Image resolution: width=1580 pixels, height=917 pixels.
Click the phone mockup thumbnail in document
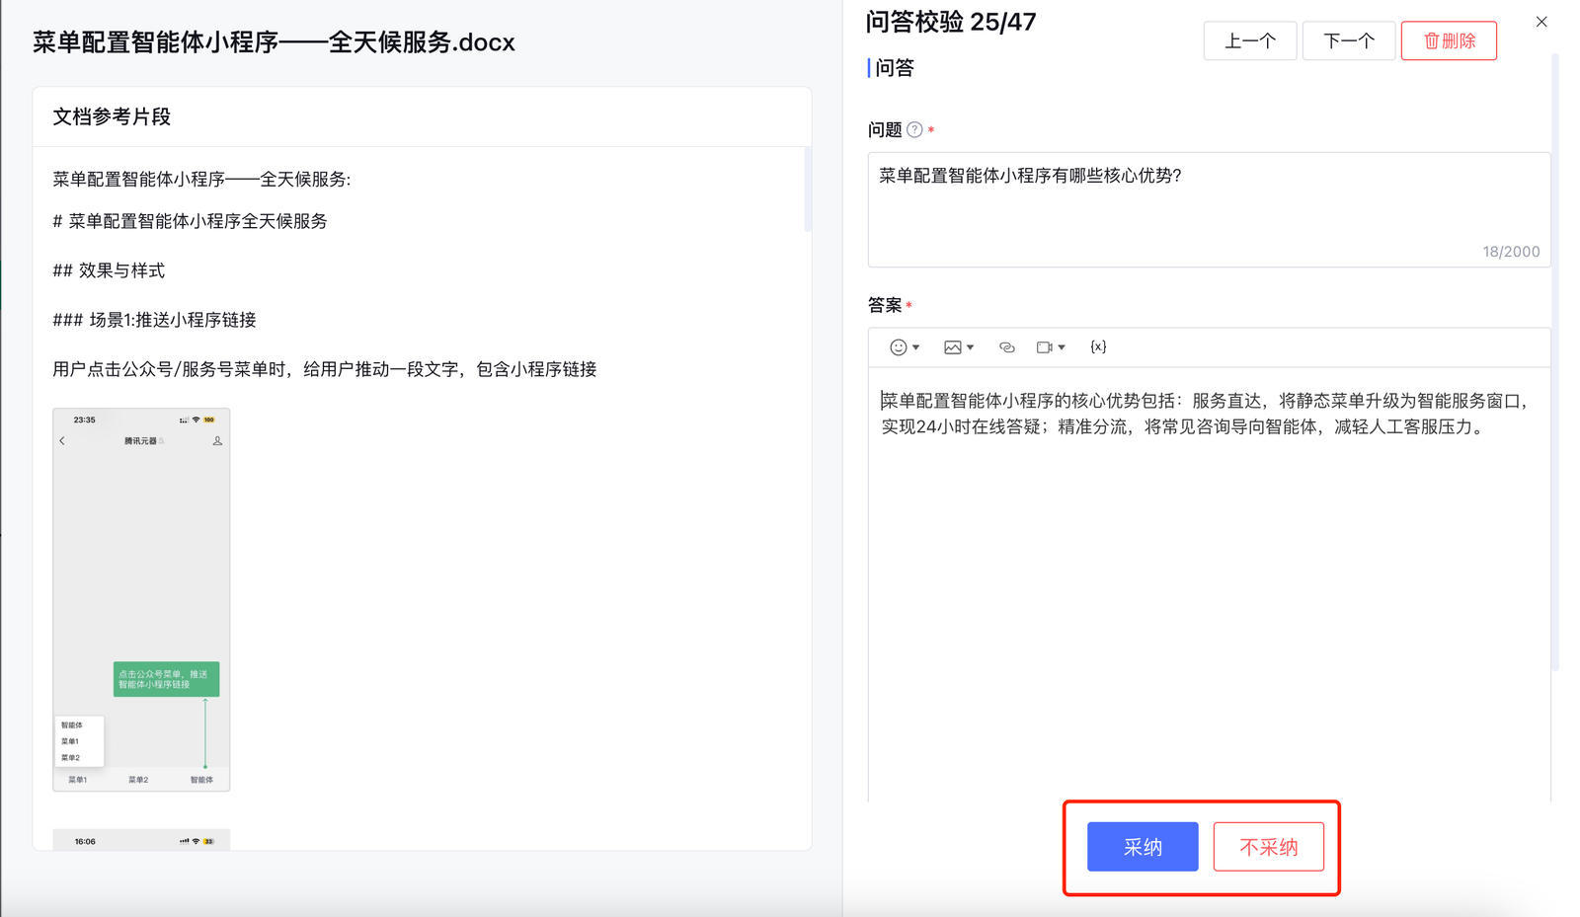pyautogui.click(x=141, y=599)
